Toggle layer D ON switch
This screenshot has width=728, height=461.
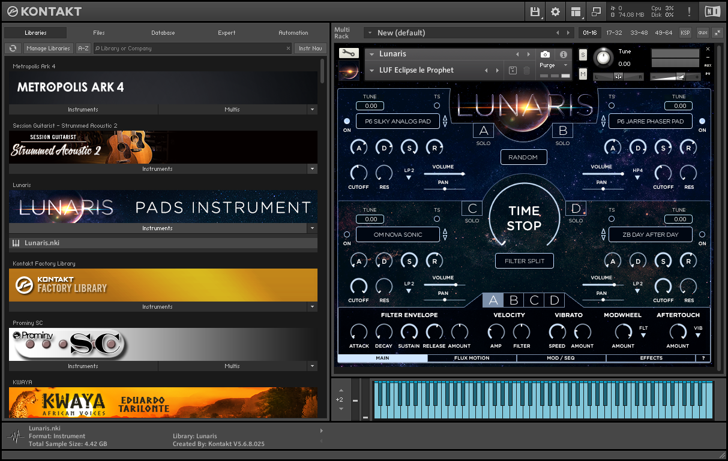tap(702, 234)
